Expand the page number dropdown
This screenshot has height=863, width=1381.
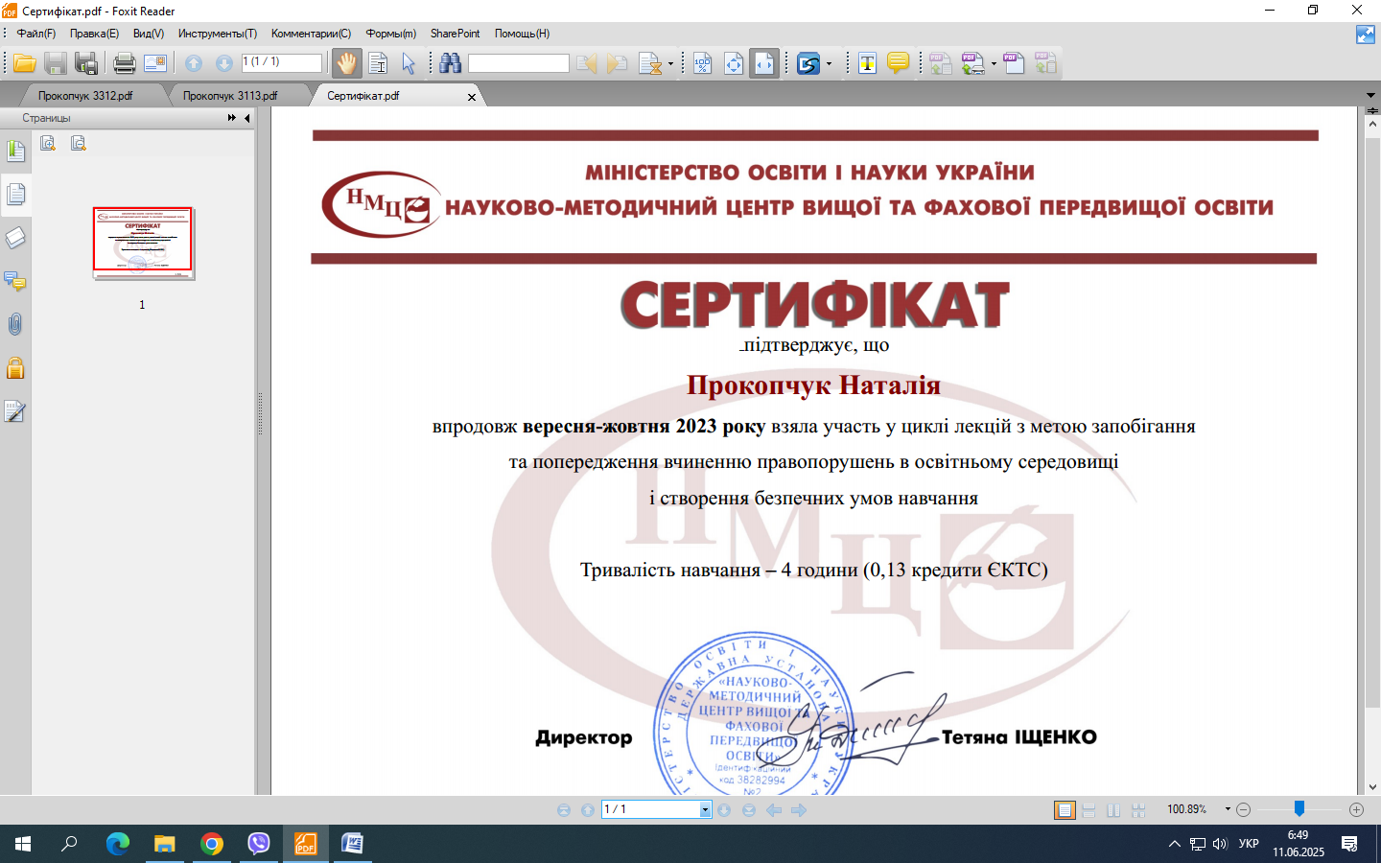tap(705, 810)
